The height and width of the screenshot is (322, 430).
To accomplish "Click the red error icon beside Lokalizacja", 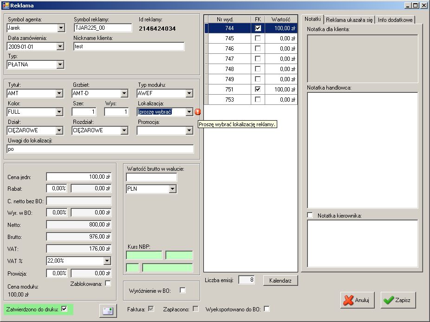I will (198, 112).
